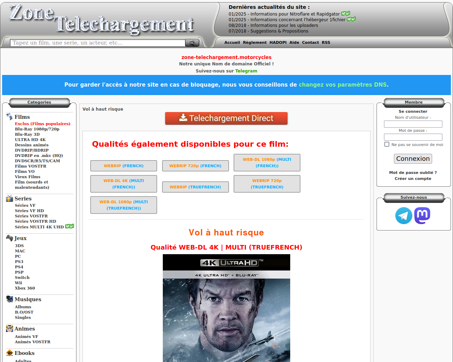Open HADOPI in the top menu
The height and width of the screenshot is (362, 453).
pos(278,42)
